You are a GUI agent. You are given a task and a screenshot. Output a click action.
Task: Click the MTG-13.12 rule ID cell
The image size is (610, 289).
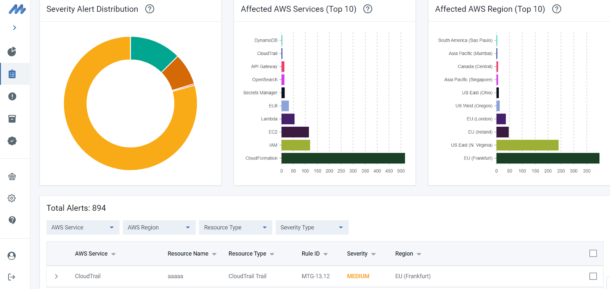(316, 276)
